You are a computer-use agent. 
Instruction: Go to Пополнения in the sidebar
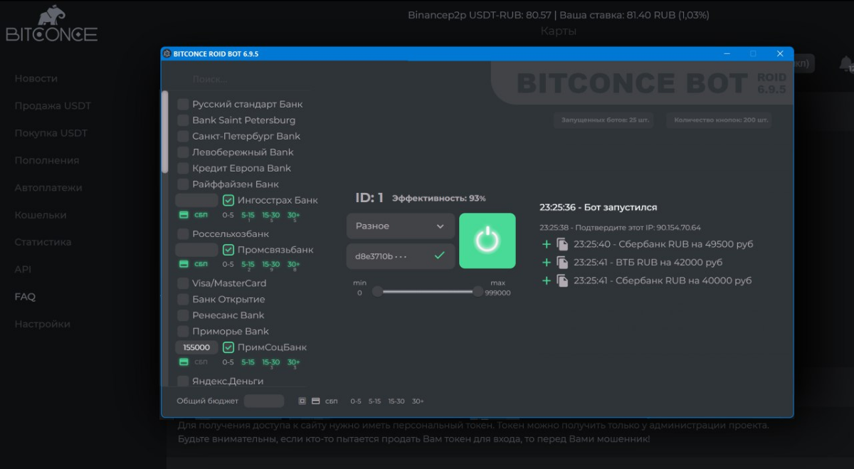tap(47, 160)
